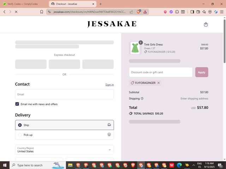Expand the Country/Region dropdown
The height and width of the screenshot is (169, 226).
coord(64,150)
